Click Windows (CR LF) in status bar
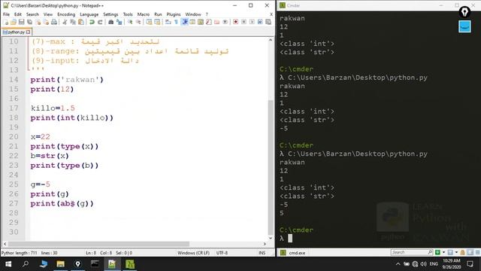Viewport: 481px width, 271px height. 193,253
